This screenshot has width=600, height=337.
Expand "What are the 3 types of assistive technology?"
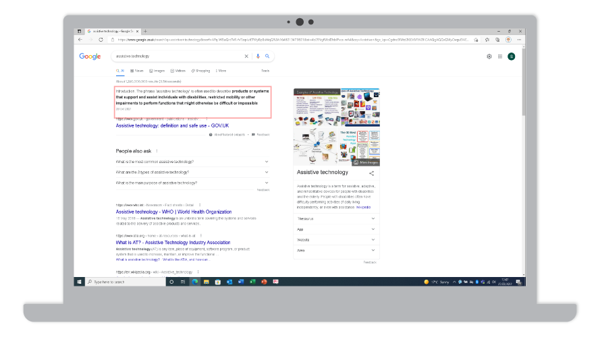(267, 173)
